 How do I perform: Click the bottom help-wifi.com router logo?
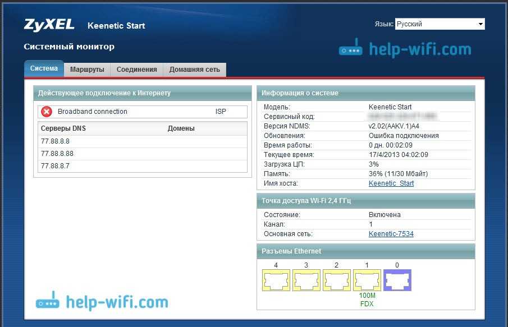coord(48,302)
